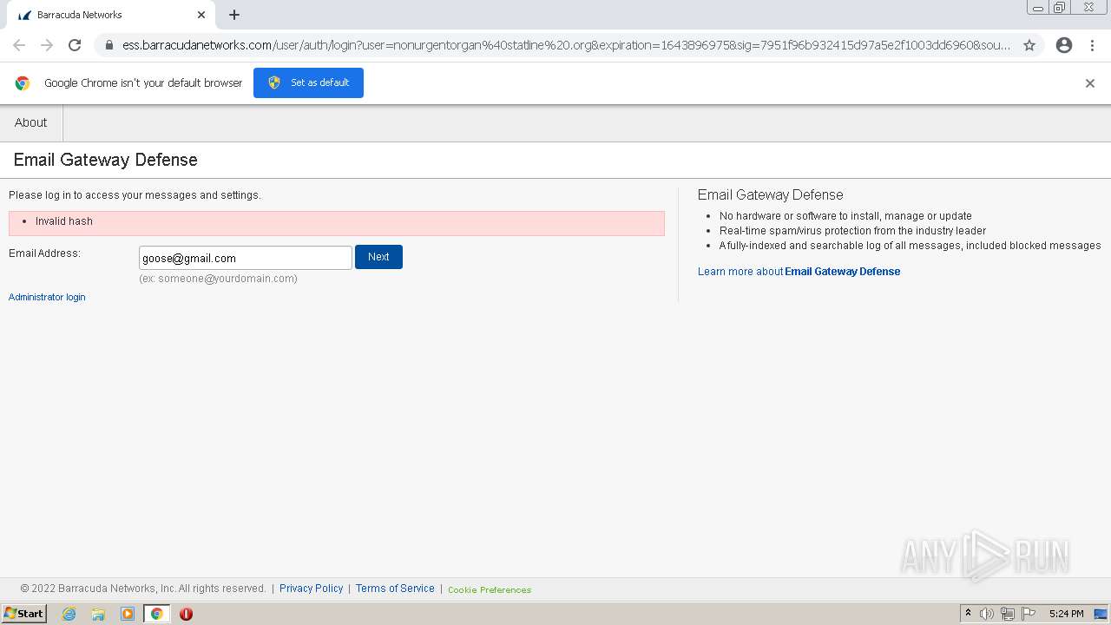This screenshot has height=625, width=1111.
Task: Click the Action Center flag icon
Action: [1029, 614]
